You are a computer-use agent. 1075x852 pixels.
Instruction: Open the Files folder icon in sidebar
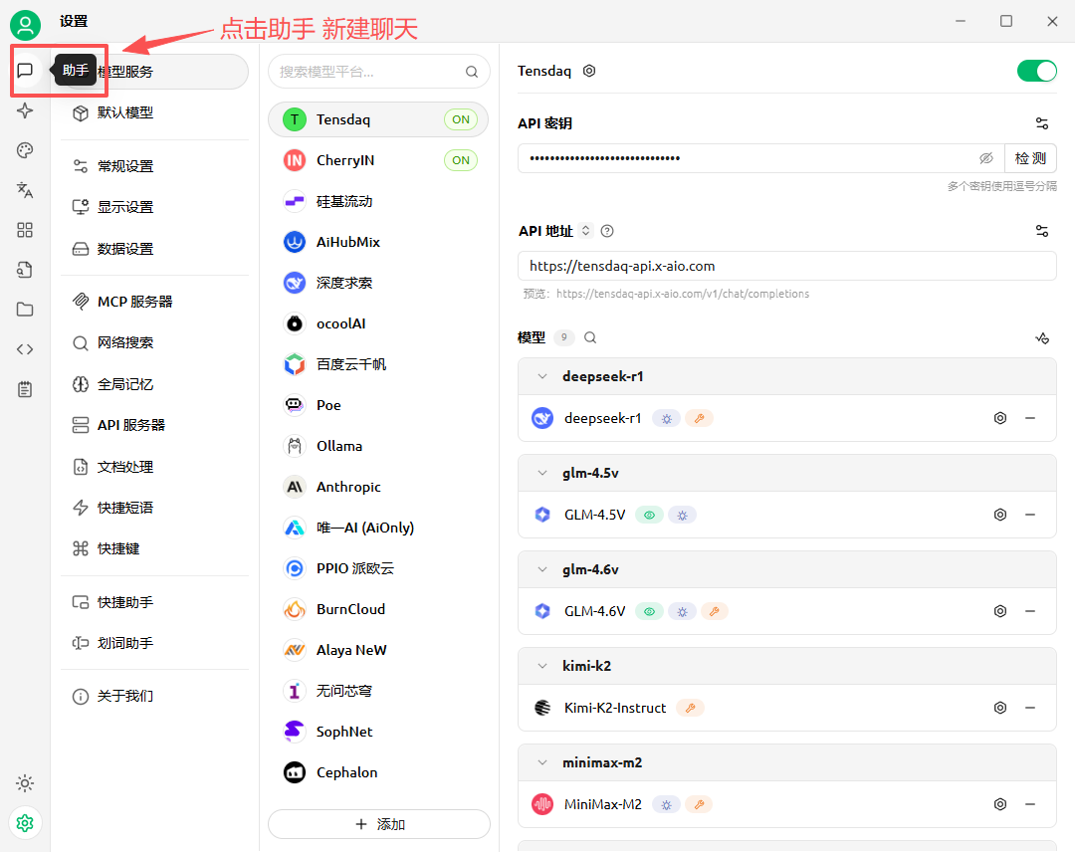25,310
